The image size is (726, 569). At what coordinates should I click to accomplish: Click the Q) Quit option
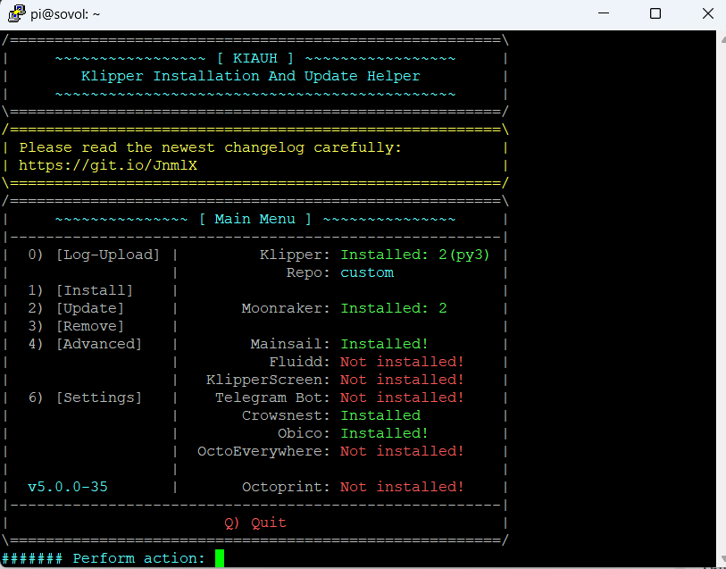pyautogui.click(x=255, y=523)
